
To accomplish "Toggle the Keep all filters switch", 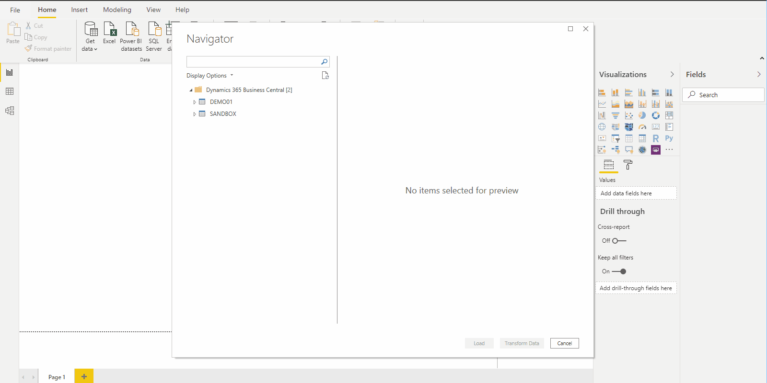I will 619,271.
